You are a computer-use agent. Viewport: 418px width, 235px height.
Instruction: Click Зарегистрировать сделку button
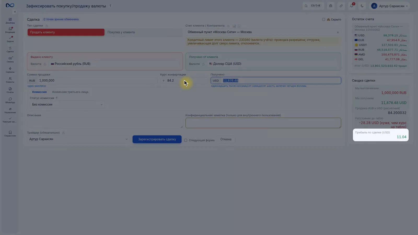[x=157, y=139]
